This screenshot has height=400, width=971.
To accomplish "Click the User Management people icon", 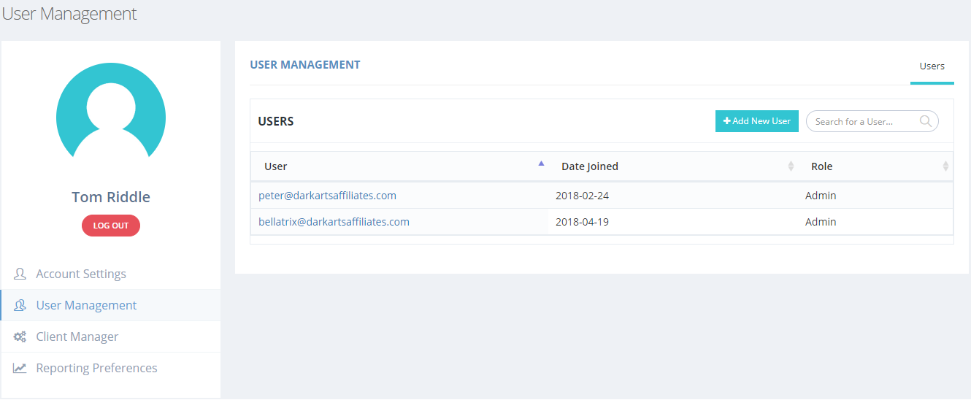I will (20, 306).
